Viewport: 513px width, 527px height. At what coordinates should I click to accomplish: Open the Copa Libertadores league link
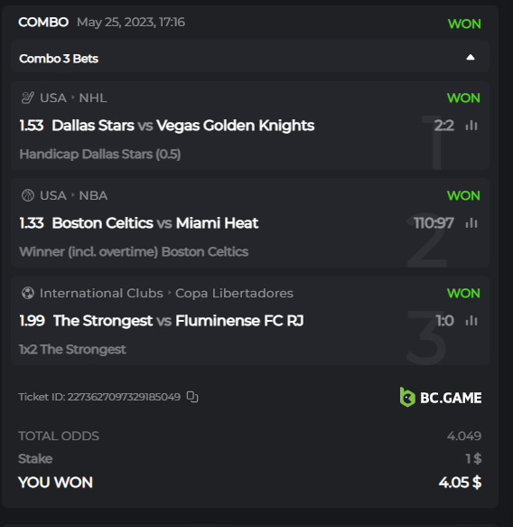pos(234,293)
